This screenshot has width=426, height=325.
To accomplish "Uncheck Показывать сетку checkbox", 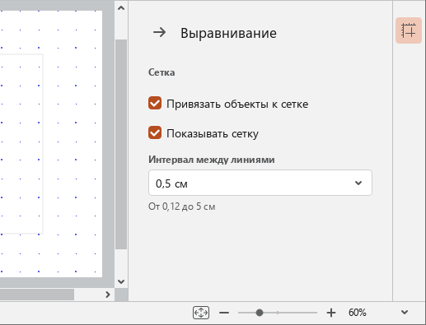I will [155, 132].
